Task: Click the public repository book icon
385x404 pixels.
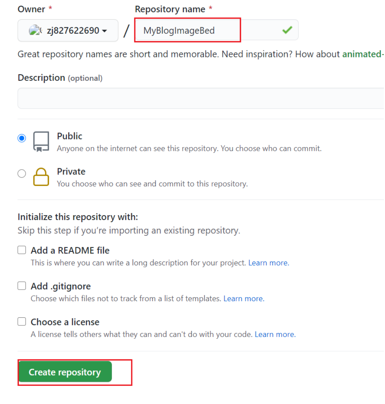Action: tap(41, 141)
